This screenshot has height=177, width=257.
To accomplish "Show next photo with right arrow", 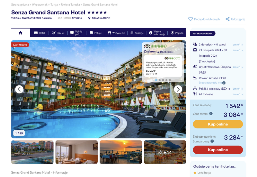I will click(178, 89).
